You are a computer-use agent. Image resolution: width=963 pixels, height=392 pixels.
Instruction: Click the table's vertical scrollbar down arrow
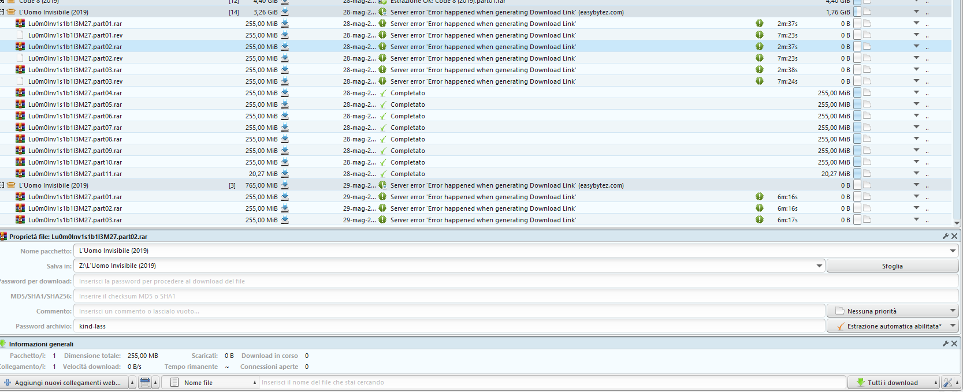(x=957, y=223)
